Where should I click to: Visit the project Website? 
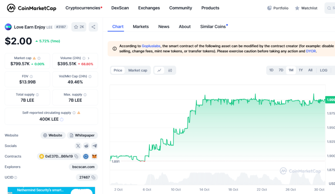53,135
